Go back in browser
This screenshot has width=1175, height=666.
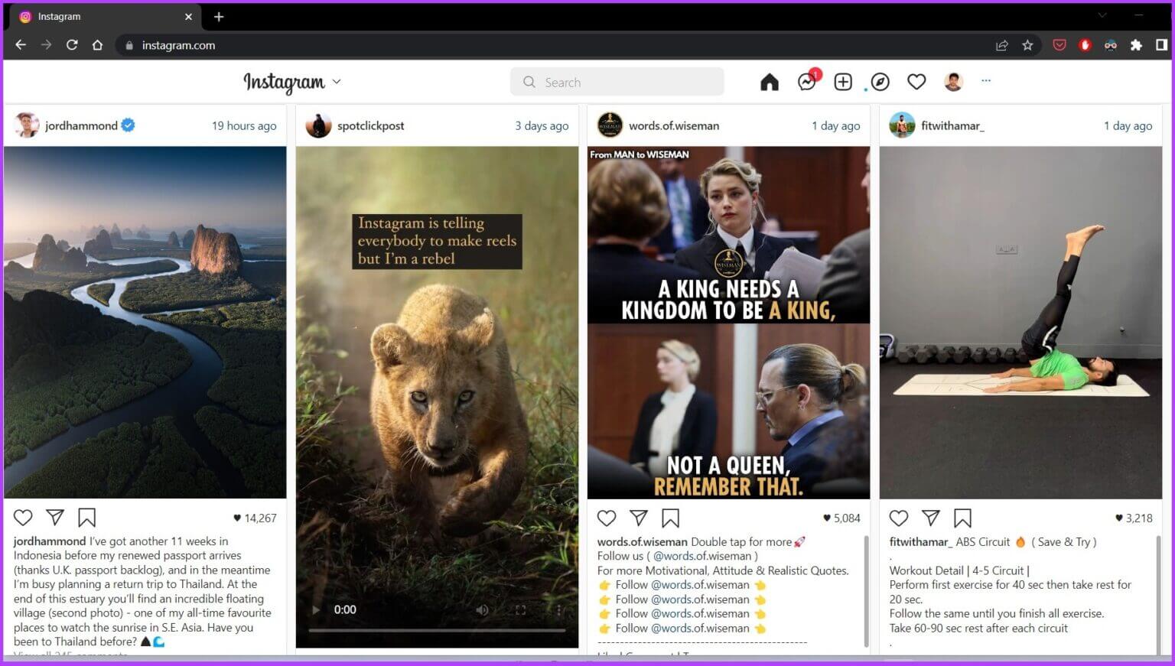click(x=21, y=45)
